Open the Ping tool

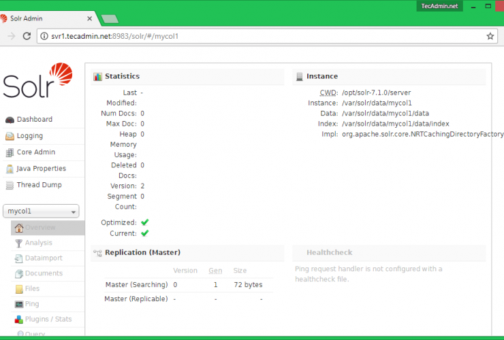point(31,304)
